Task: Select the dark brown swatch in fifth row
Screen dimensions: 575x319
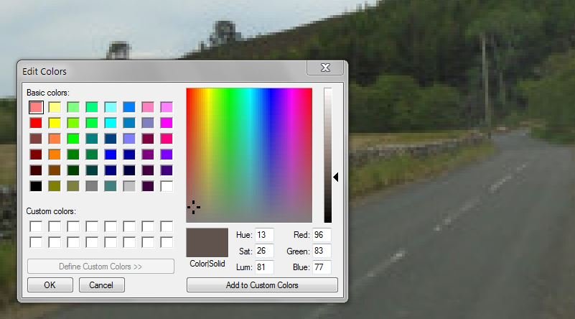Action: coord(55,170)
